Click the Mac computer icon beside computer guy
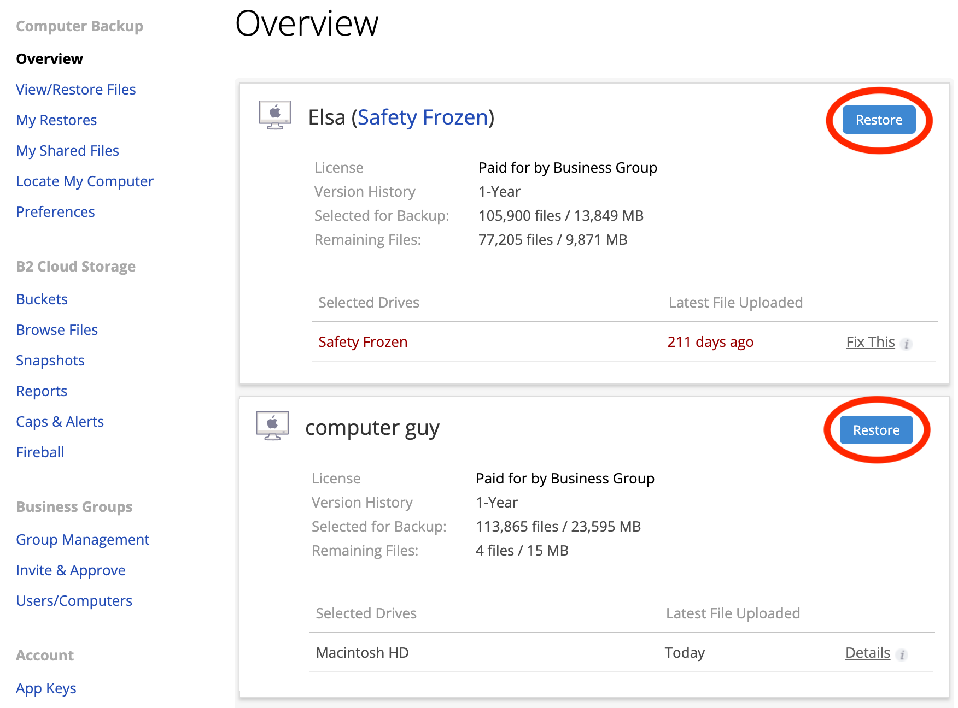958x708 pixels. pyautogui.click(x=272, y=426)
